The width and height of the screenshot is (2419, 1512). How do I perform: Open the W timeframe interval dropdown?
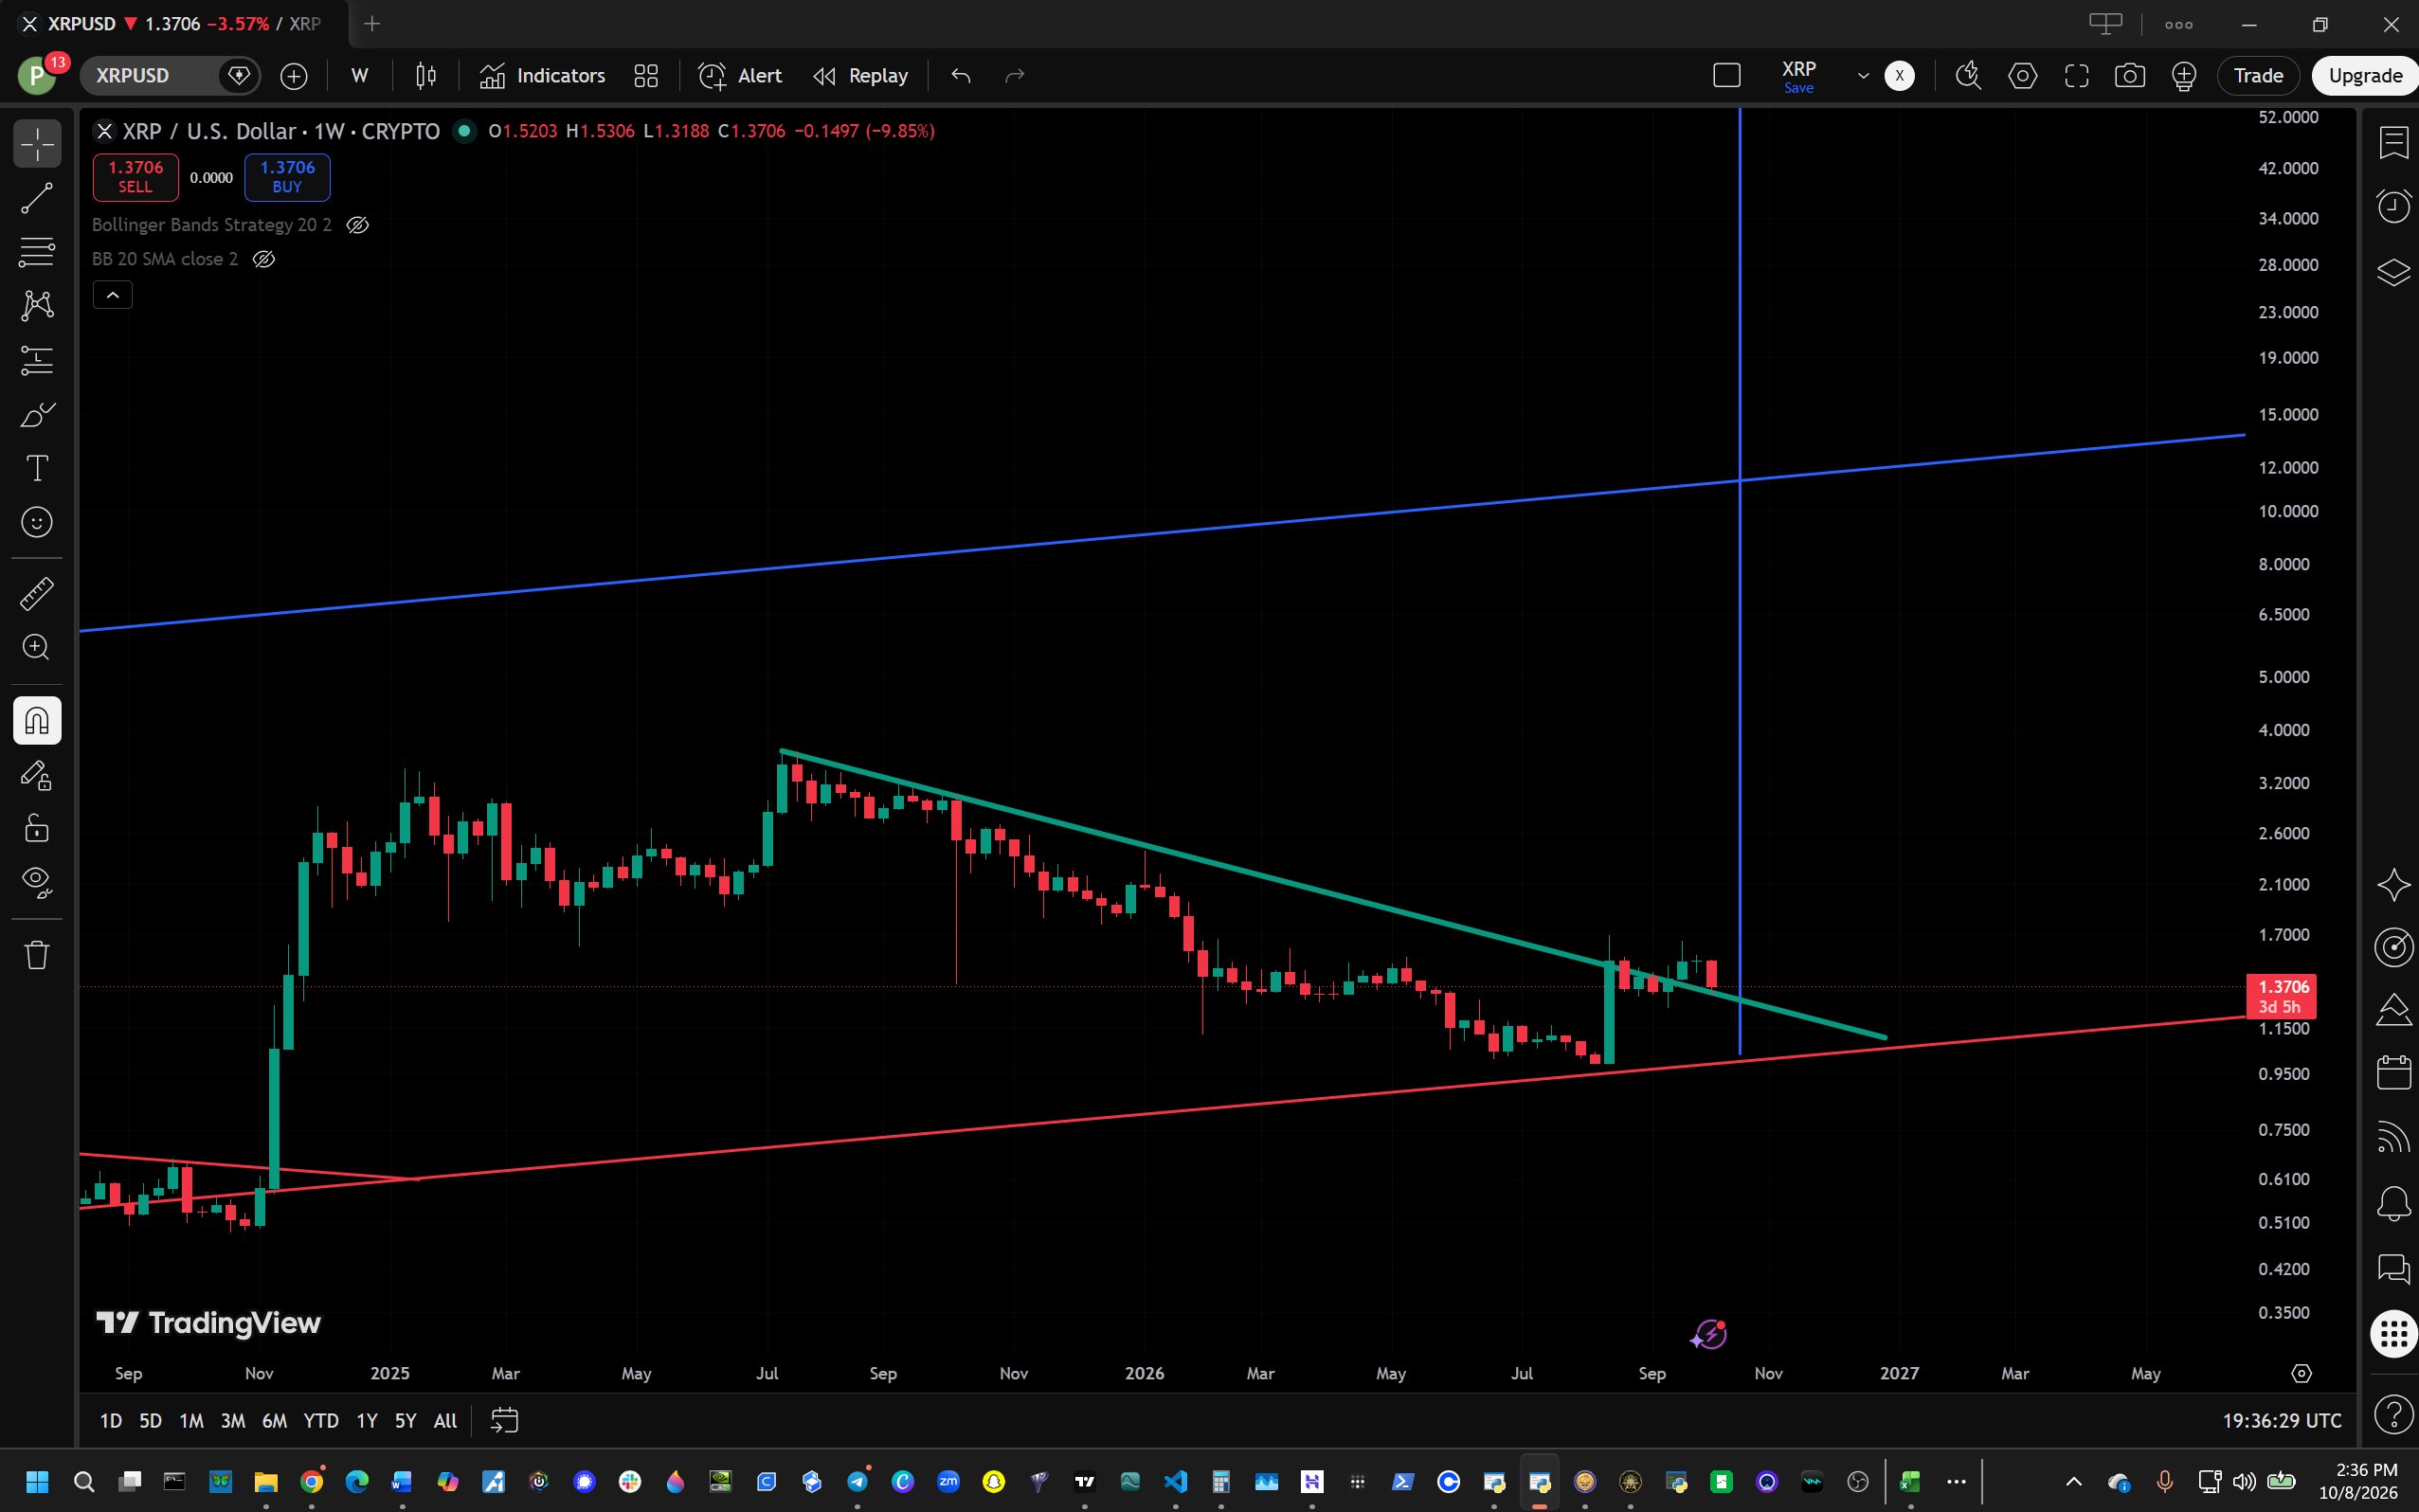click(360, 76)
